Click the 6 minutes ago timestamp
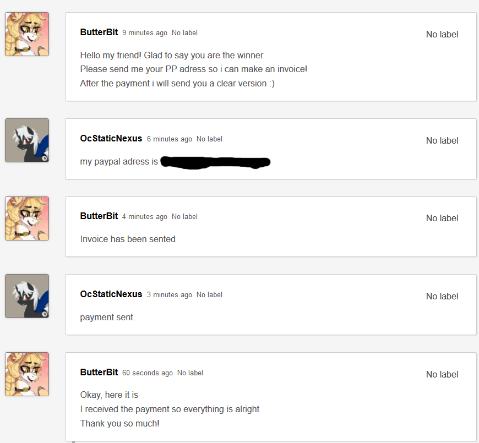The image size is (479, 443). tap(169, 139)
